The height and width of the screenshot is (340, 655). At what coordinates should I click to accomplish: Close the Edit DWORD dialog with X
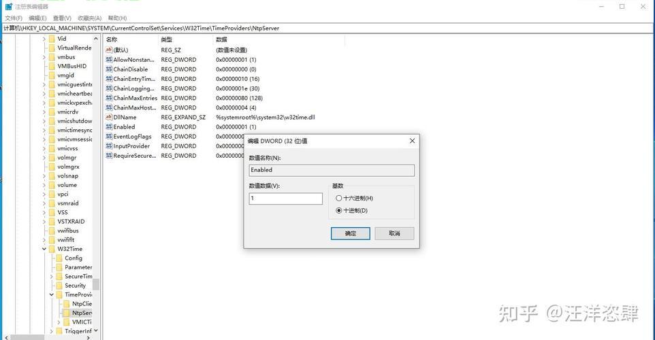pos(412,141)
